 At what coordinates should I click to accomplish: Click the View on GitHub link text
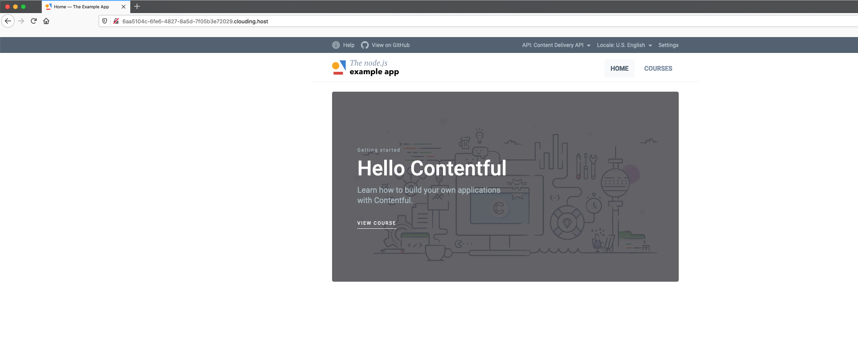(x=391, y=45)
